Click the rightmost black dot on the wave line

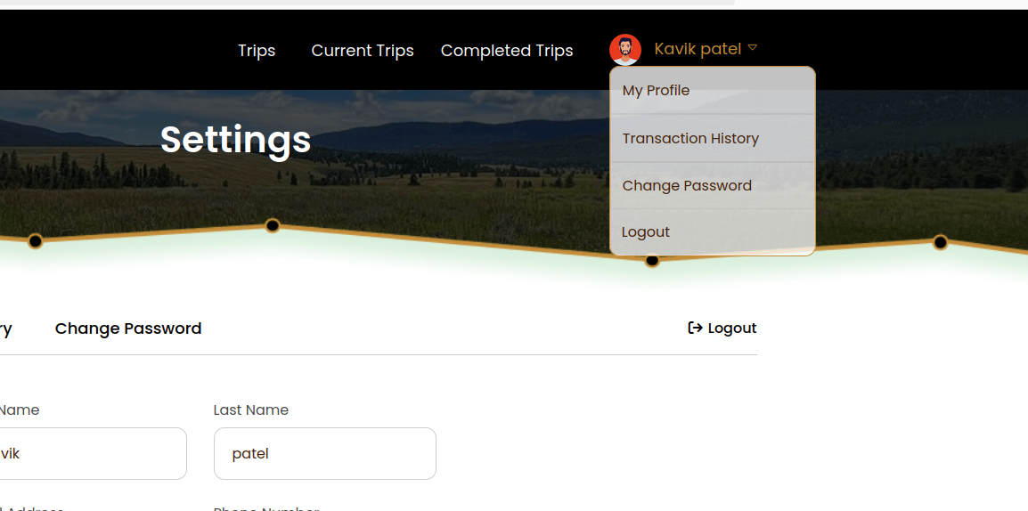(940, 242)
